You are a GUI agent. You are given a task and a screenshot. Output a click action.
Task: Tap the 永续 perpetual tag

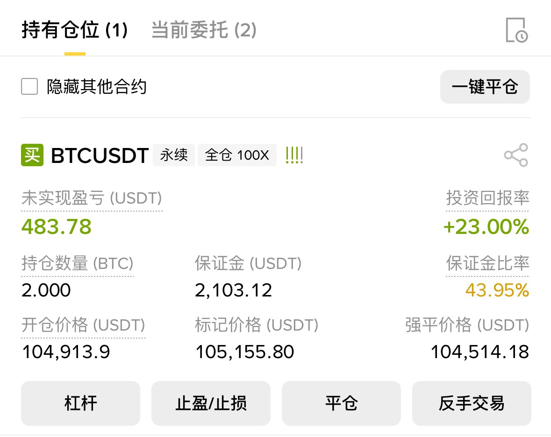pyautogui.click(x=174, y=155)
